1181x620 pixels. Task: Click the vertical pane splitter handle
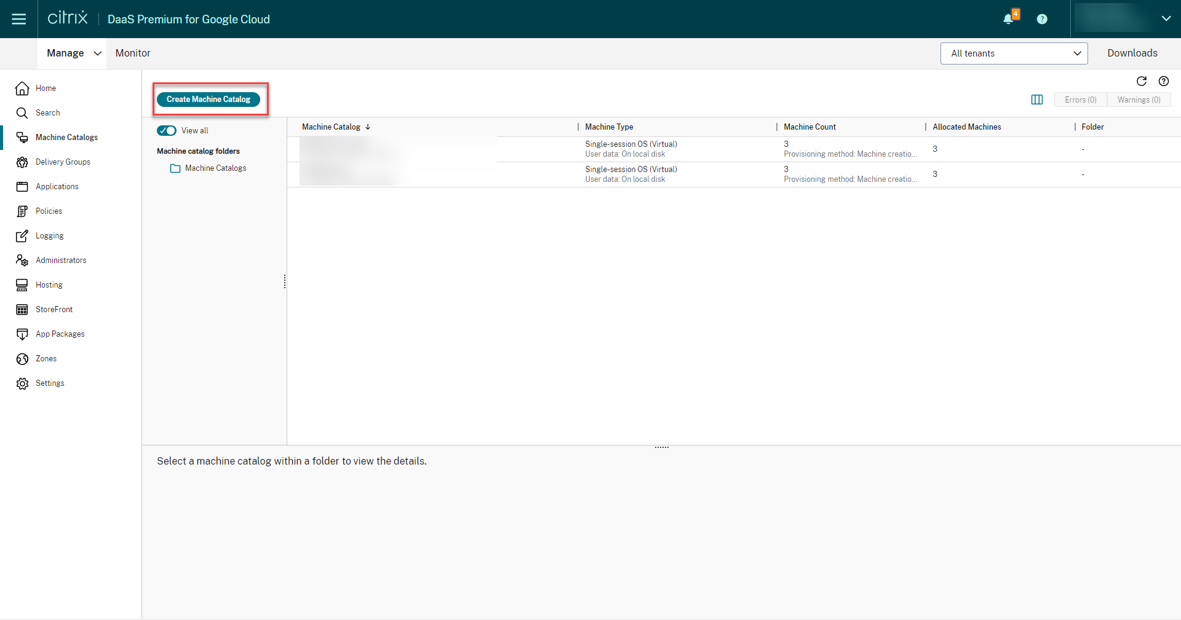285,281
